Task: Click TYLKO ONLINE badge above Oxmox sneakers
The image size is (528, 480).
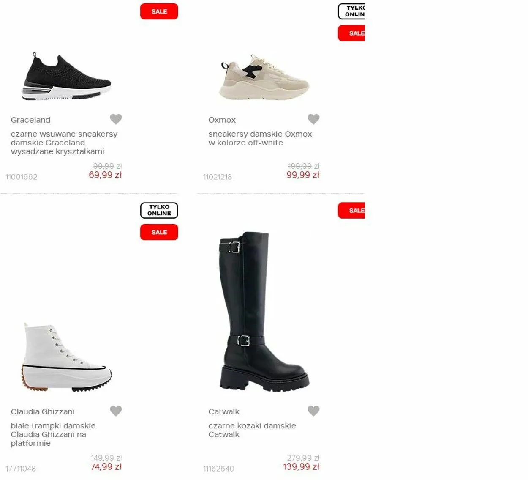Action: (351, 11)
